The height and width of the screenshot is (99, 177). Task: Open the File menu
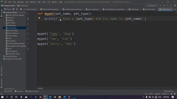coord(6,2)
